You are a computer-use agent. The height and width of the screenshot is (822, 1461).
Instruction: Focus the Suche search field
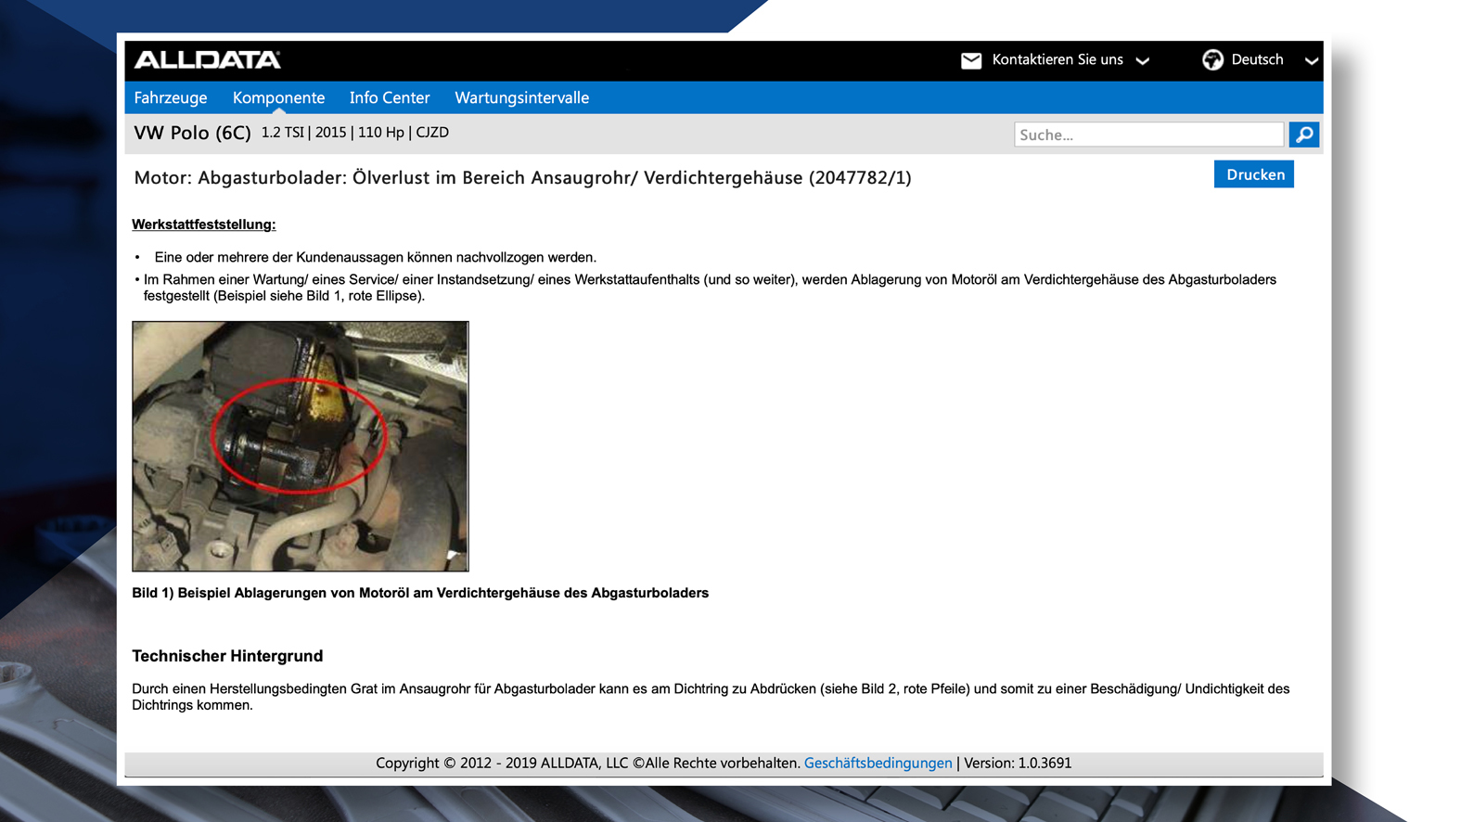1148,135
